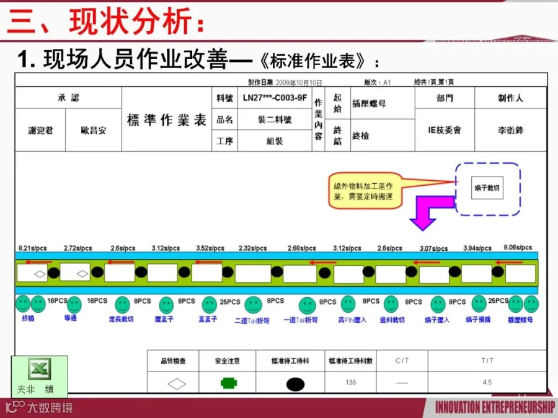Click the 插壓螺母 station label

520,320
